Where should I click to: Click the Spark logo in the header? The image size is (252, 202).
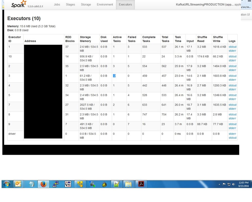[x=18, y=4]
